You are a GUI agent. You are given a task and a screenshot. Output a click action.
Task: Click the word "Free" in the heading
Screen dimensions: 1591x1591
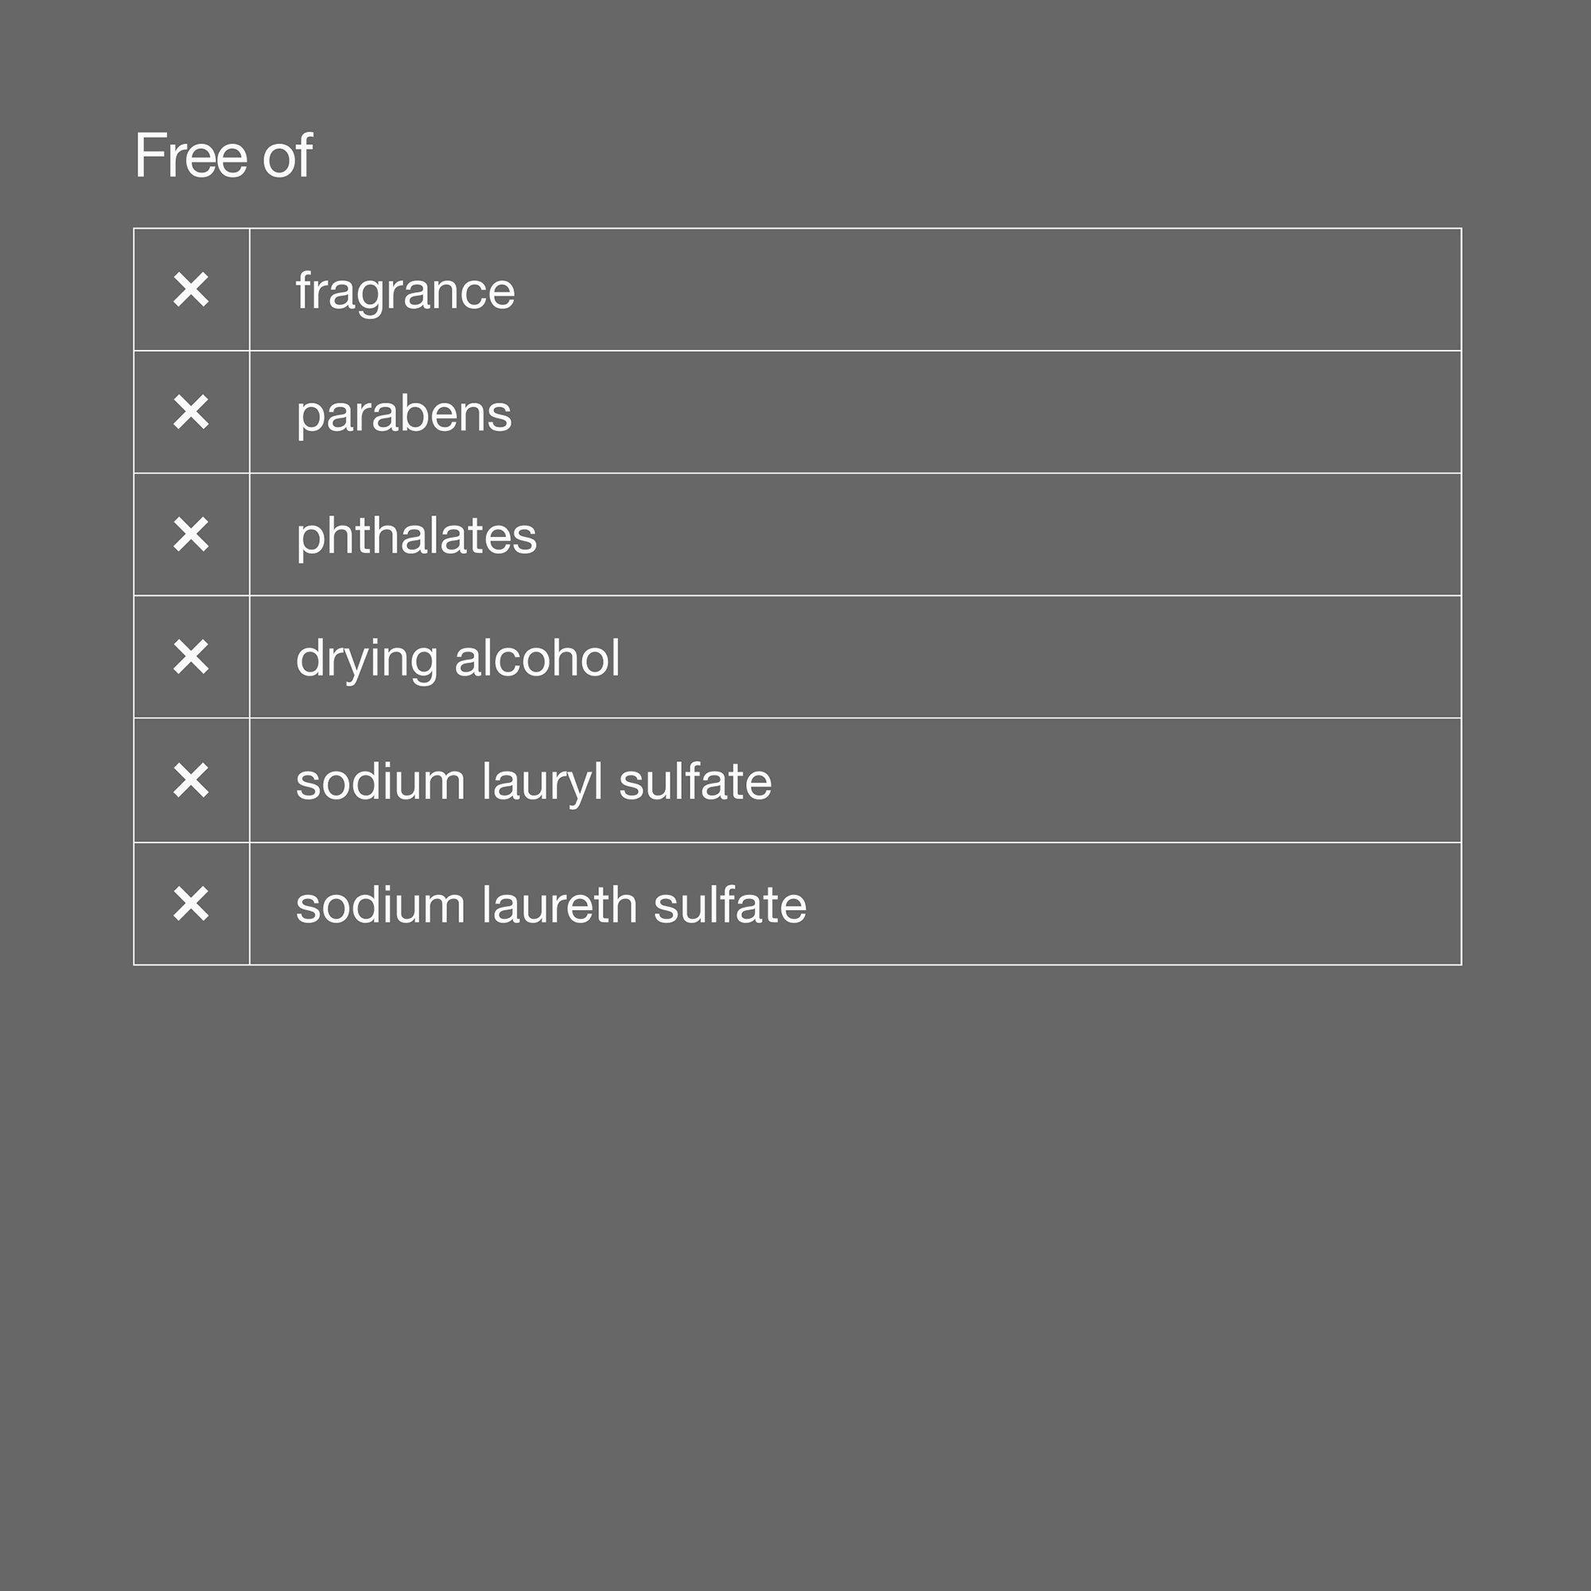(191, 156)
